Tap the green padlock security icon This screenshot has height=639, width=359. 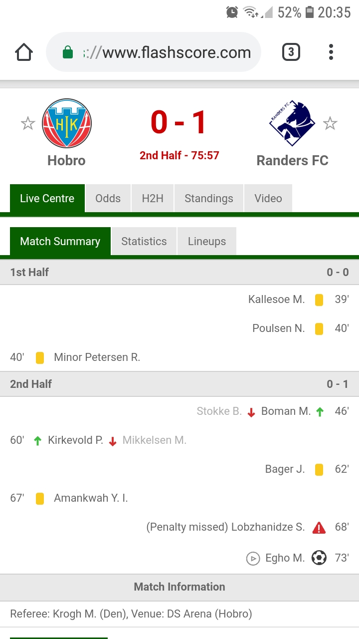coord(68,52)
